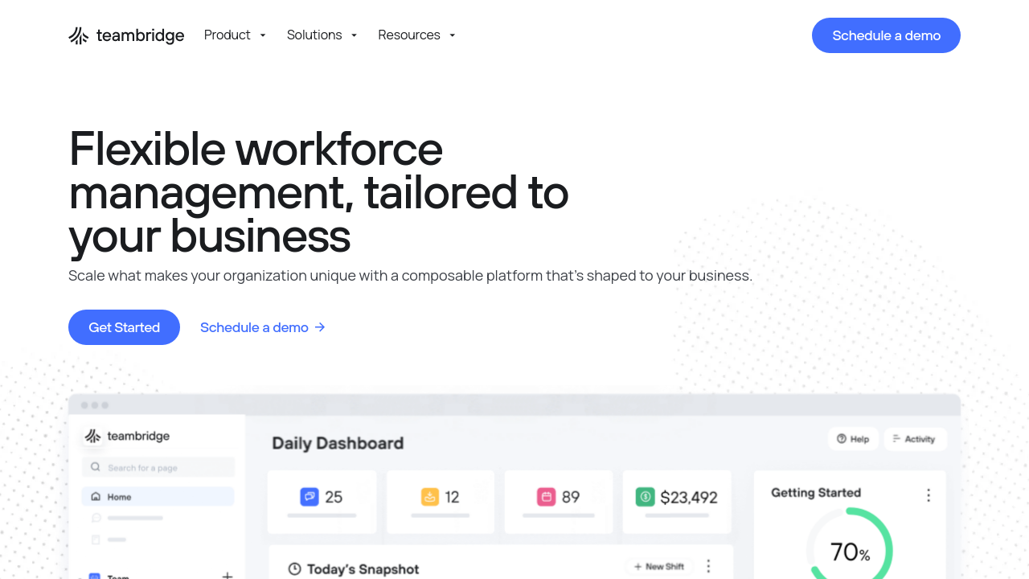Open Getting Started three-dot menu
The width and height of the screenshot is (1029, 579).
coord(929,495)
